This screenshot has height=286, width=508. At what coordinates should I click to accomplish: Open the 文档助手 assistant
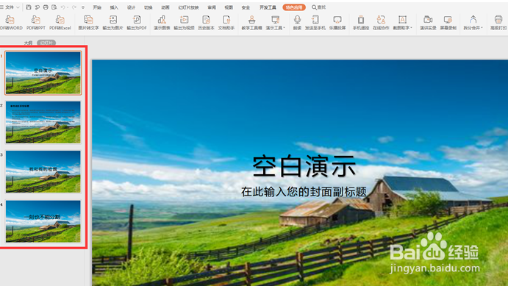pos(226,23)
